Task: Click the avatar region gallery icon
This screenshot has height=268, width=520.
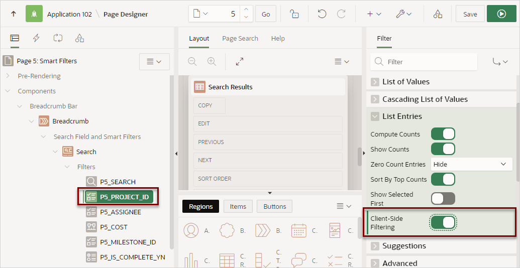Action: coord(191,230)
